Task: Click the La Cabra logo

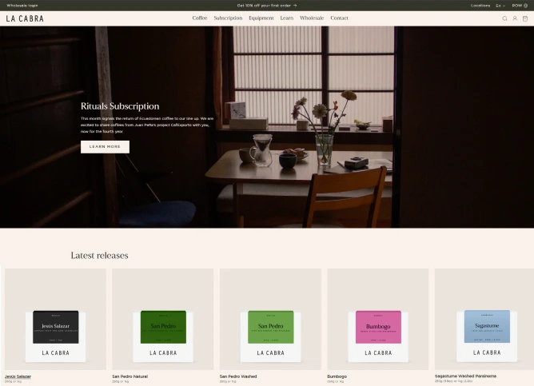Action: tap(25, 18)
